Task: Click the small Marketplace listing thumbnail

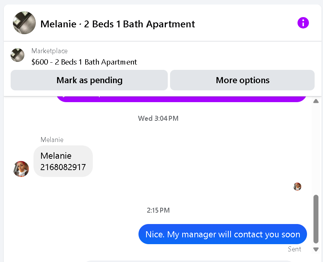Action: [18, 55]
